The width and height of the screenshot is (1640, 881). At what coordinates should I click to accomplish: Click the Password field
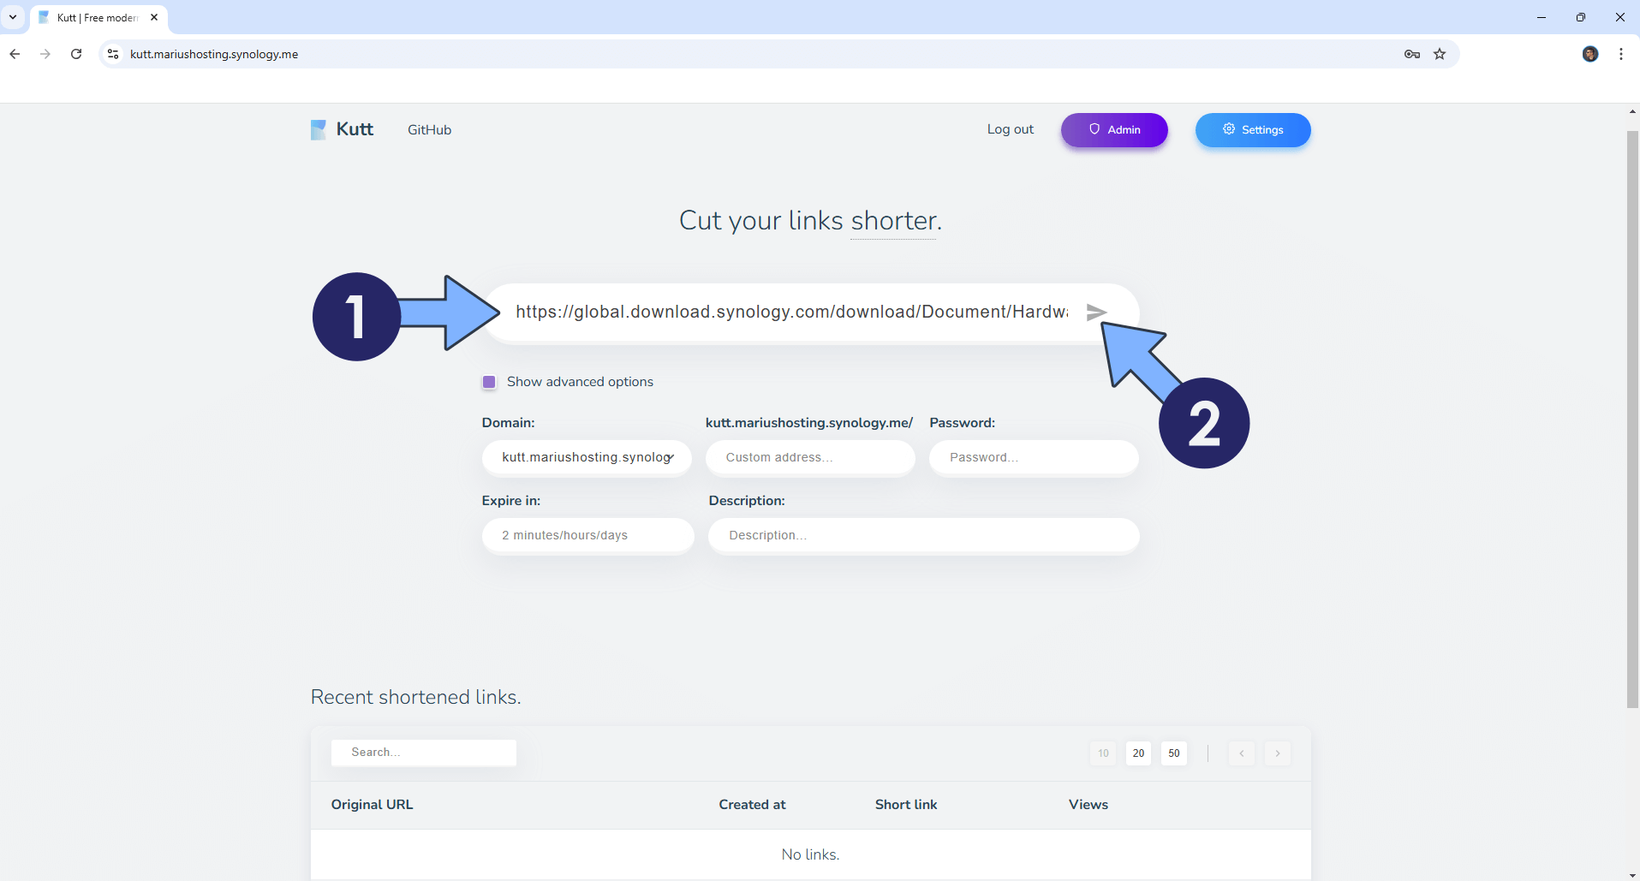point(1034,457)
